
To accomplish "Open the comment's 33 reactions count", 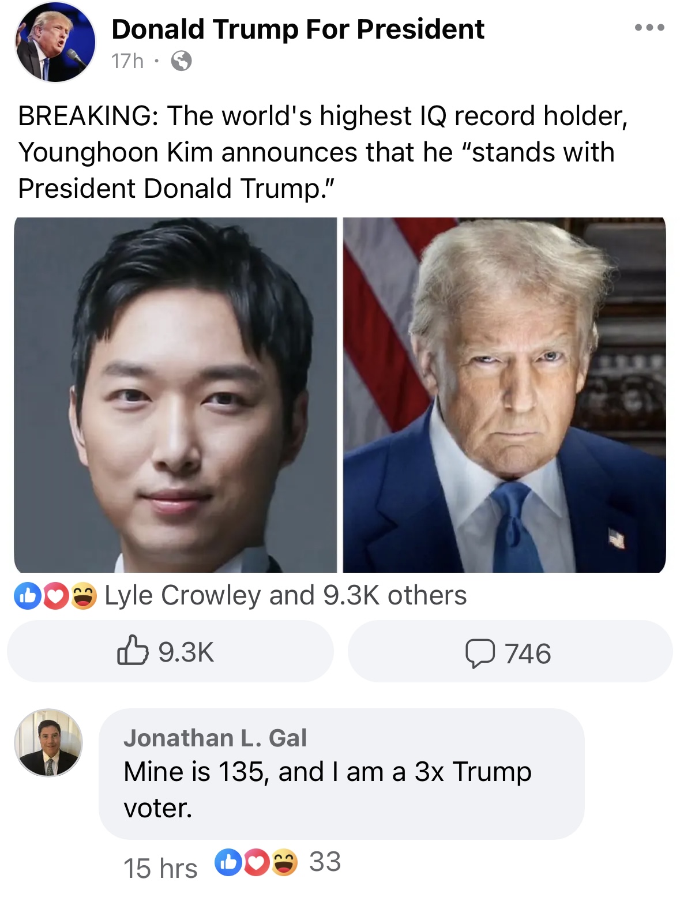I will coord(325,862).
